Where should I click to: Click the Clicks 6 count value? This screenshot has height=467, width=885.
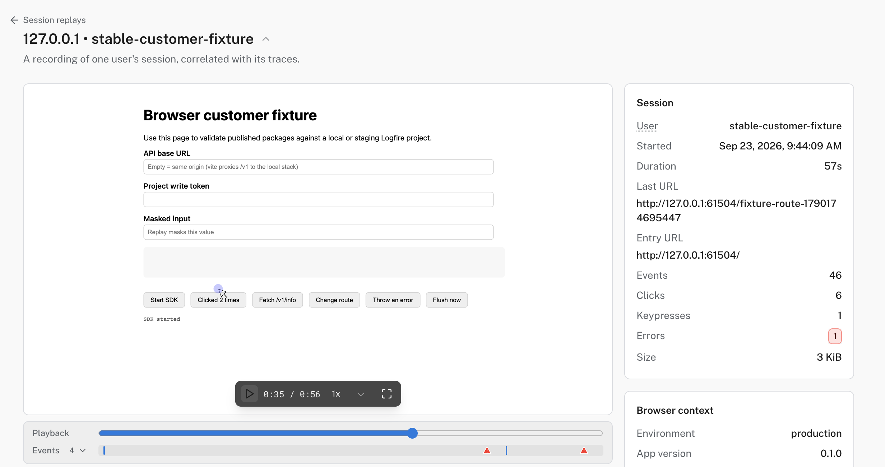839,295
